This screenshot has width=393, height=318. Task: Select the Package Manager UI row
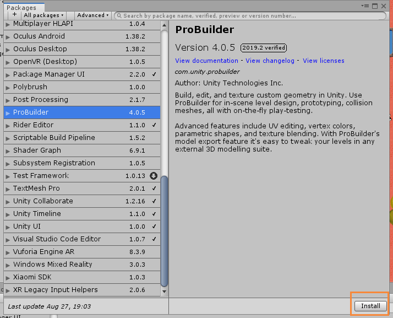point(82,74)
